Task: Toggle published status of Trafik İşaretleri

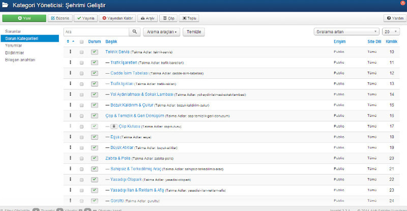Action: (x=95, y=63)
